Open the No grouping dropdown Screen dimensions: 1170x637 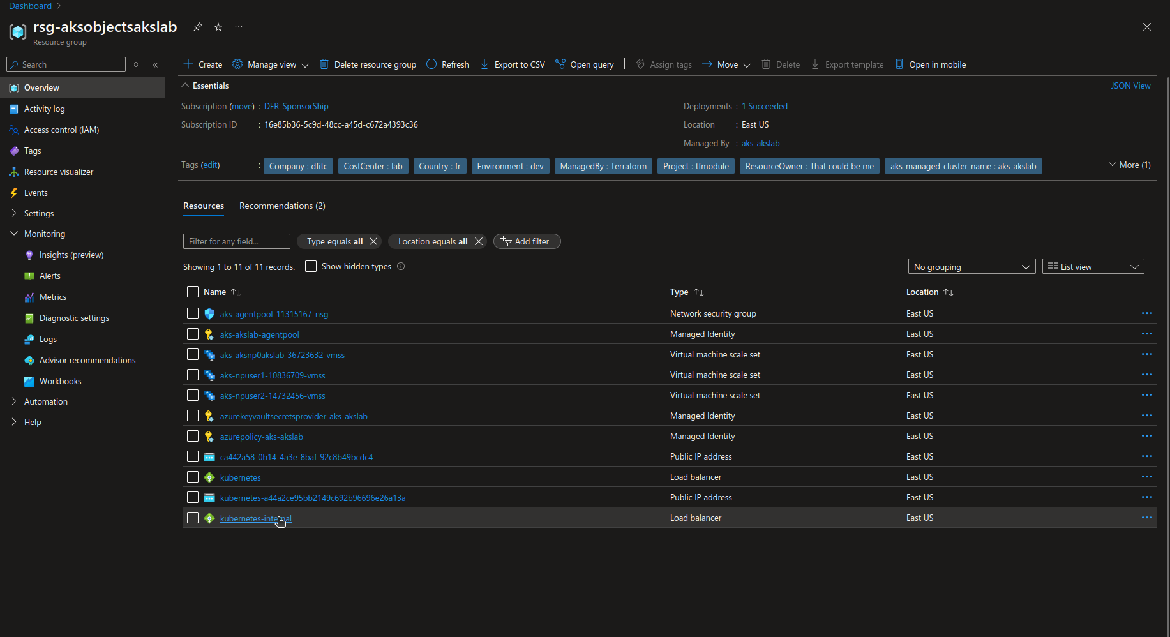coord(971,266)
